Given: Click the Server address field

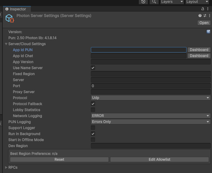Looking at the screenshot, I should [x=151, y=80].
